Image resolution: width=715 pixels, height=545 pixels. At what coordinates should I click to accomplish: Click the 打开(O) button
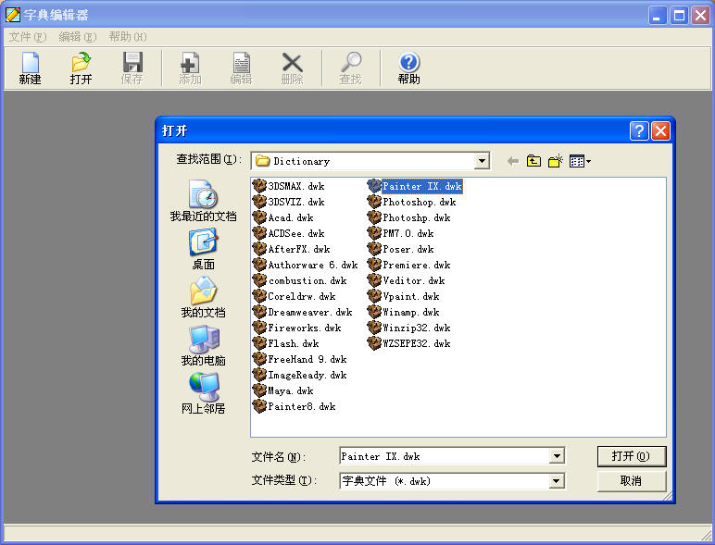(631, 456)
